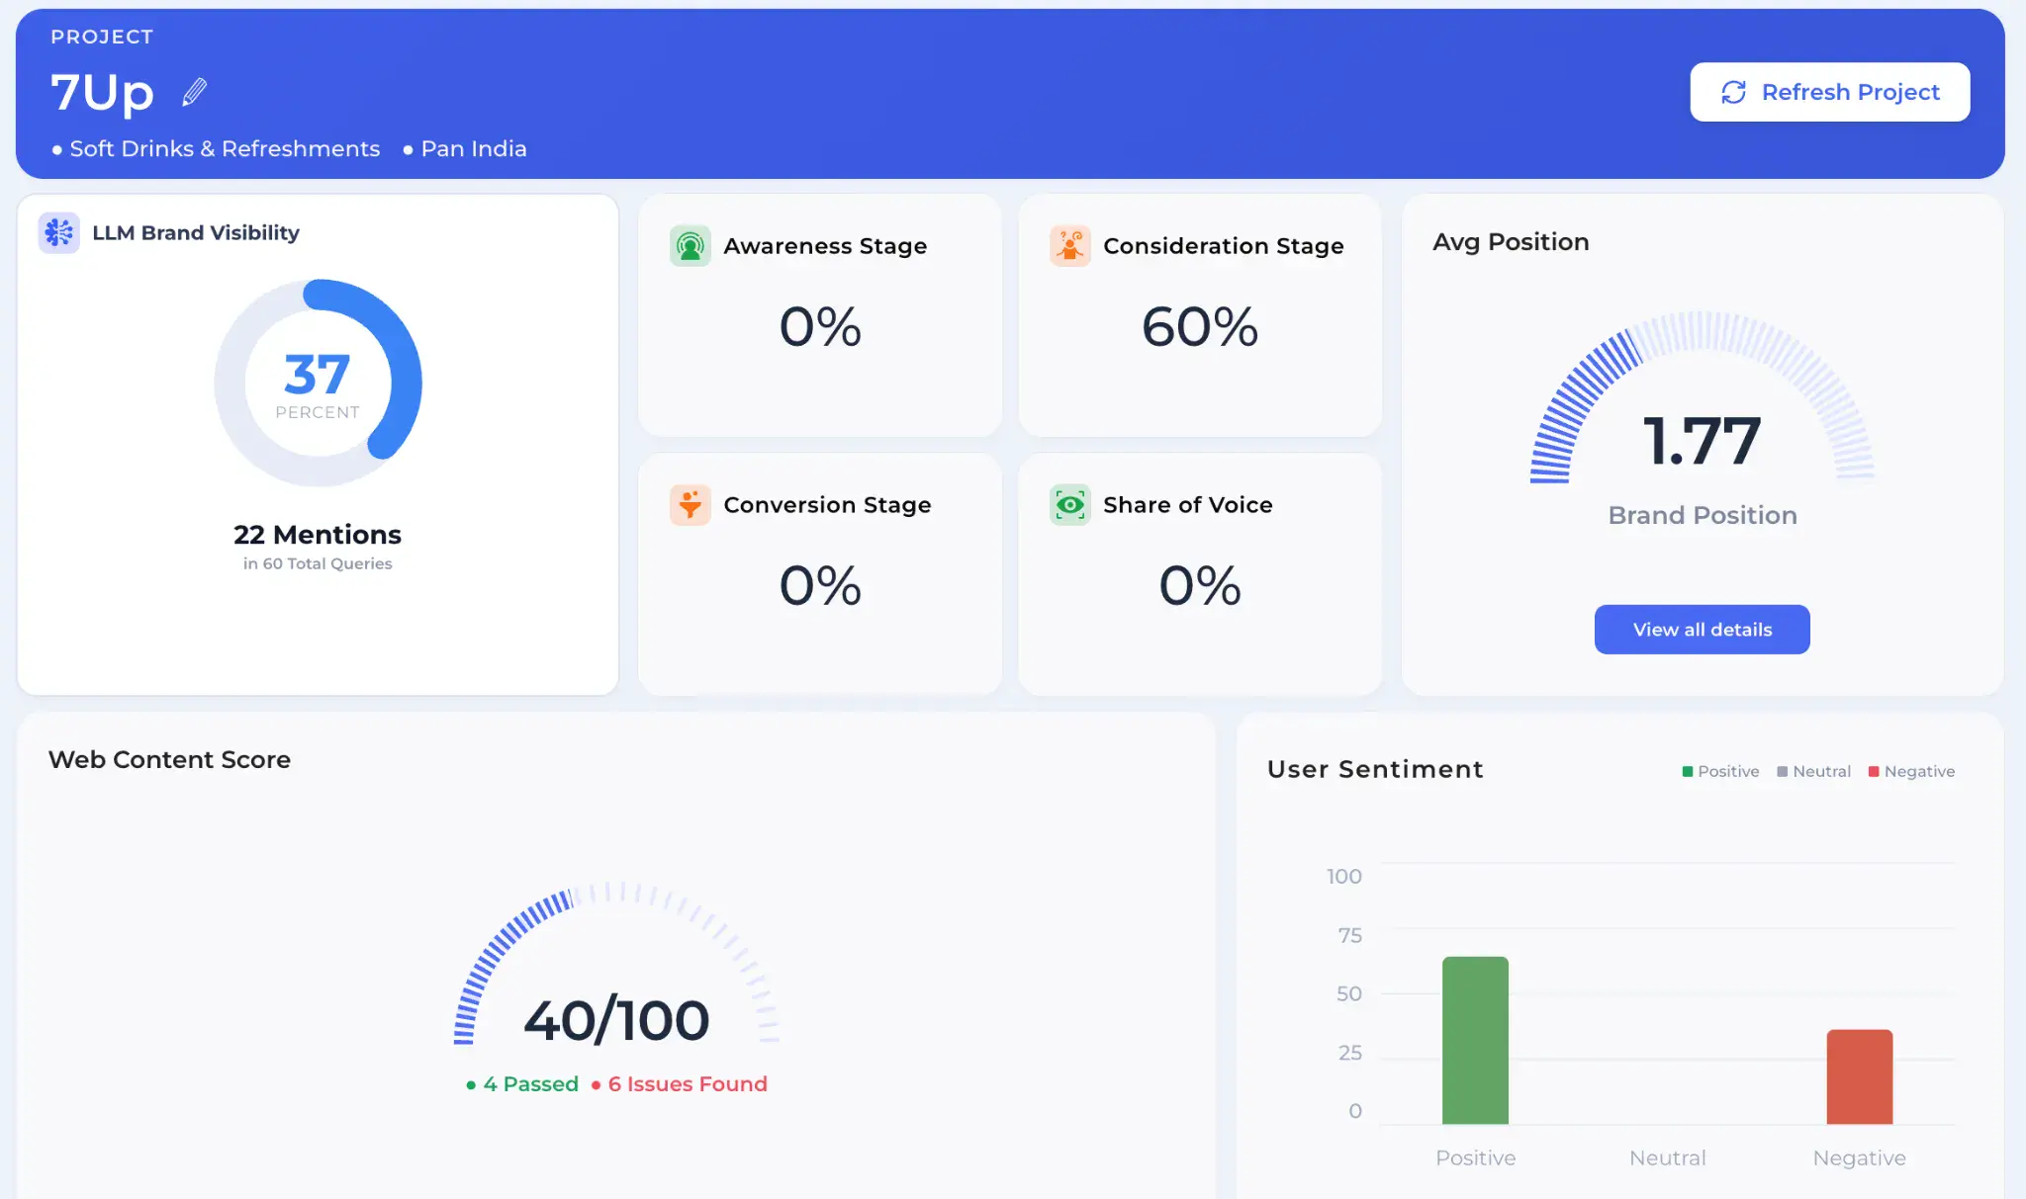Image resolution: width=2026 pixels, height=1199 pixels.
Task: Click the Awareness Stage card title
Action: [825, 245]
